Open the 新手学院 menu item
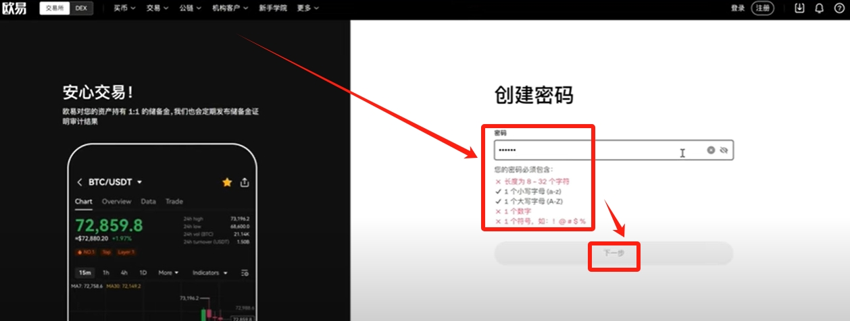This screenshot has height=321, width=850. tap(272, 8)
